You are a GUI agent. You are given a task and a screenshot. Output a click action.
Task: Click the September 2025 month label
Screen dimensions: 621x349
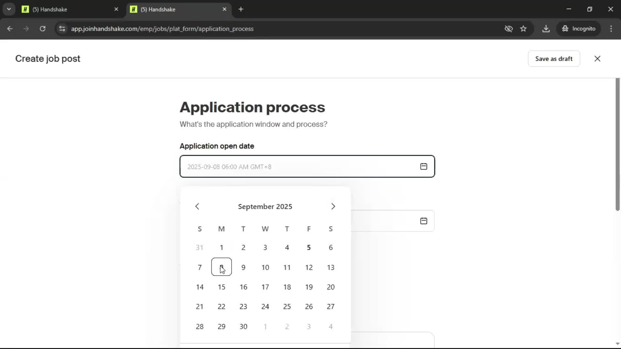coord(265,206)
